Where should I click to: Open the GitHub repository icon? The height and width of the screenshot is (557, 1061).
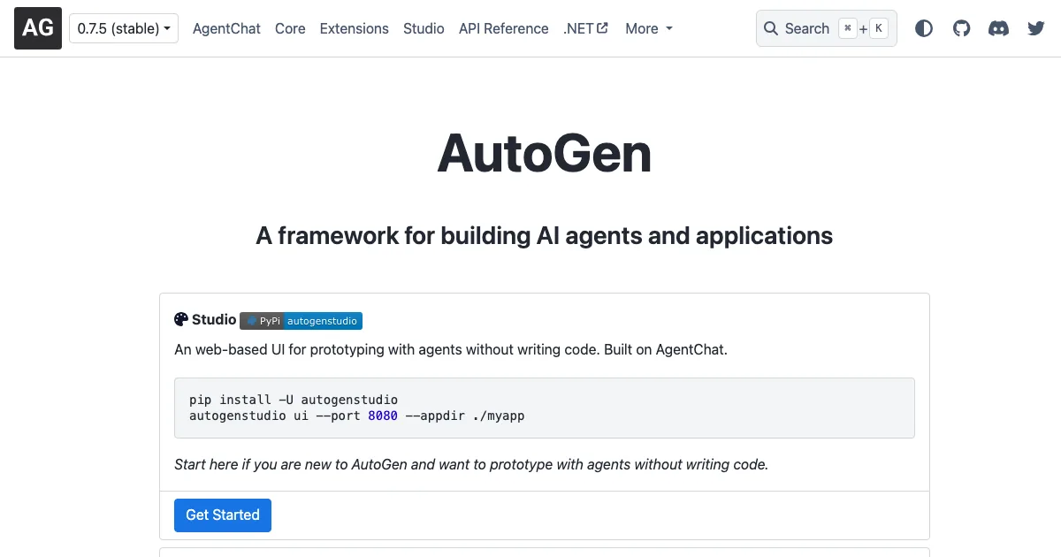click(961, 28)
